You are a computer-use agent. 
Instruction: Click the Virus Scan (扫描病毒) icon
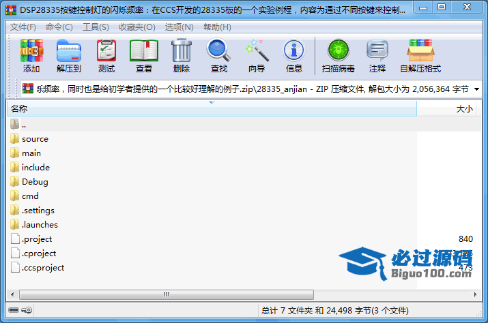pyautogui.click(x=339, y=50)
